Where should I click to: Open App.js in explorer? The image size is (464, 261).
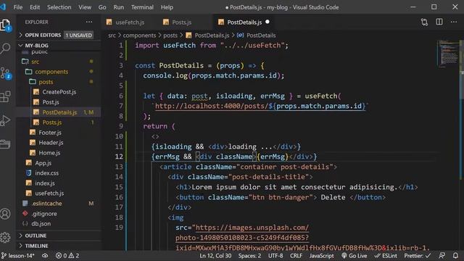point(59,162)
